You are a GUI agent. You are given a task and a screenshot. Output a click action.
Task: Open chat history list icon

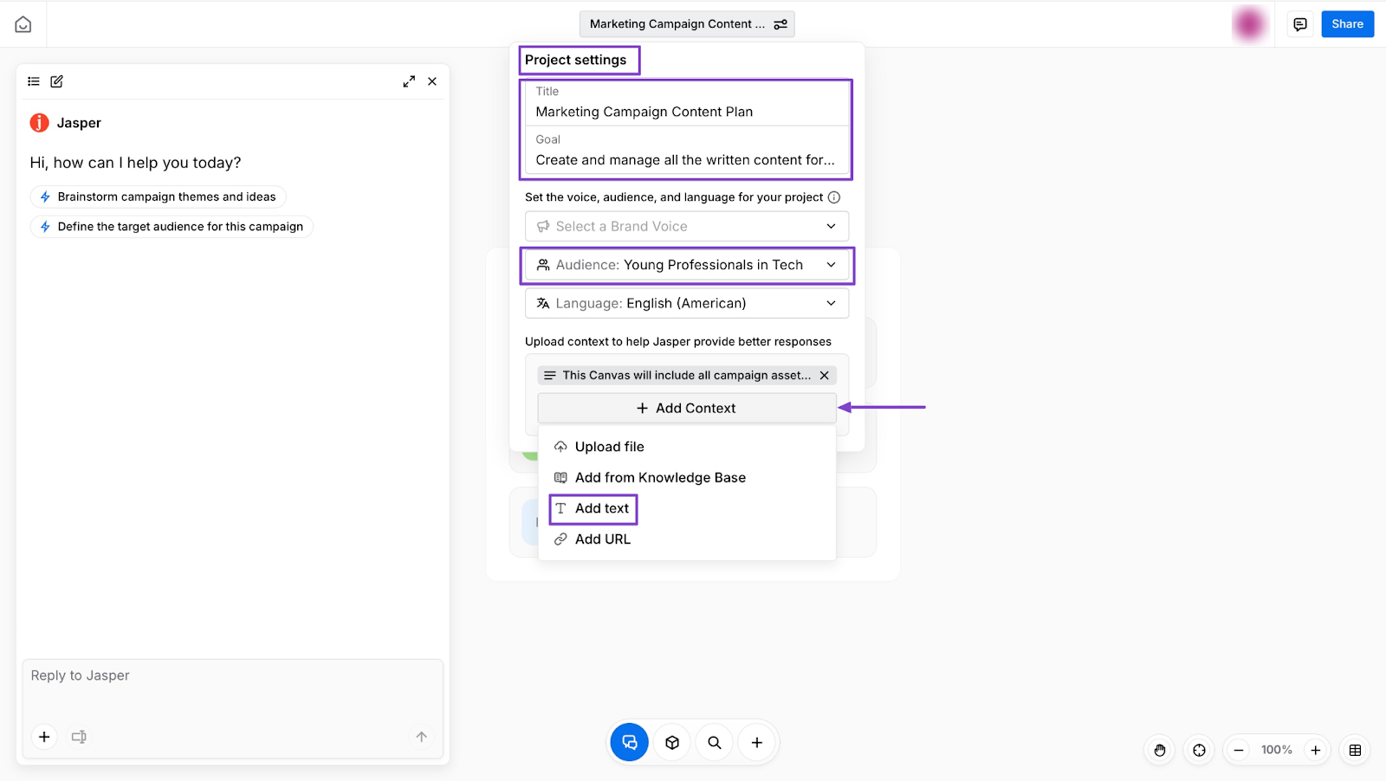[34, 81]
